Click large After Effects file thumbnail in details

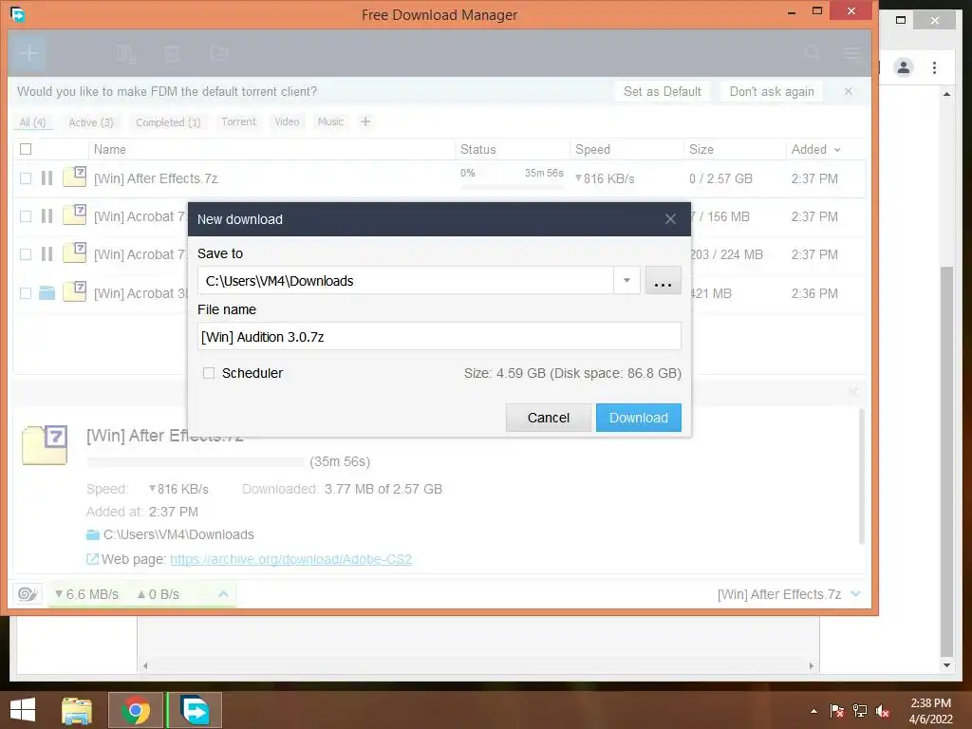(x=45, y=444)
